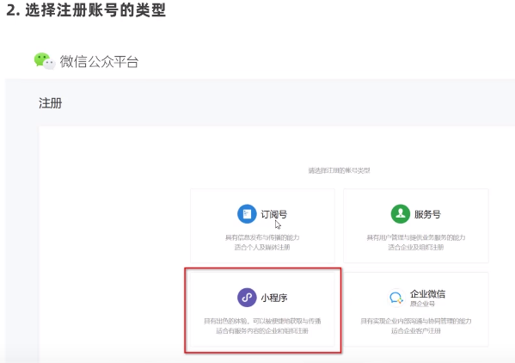Choose the purple 小程序 mini program icon
Screen dimensions: 515x363
[x=247, y=298]
